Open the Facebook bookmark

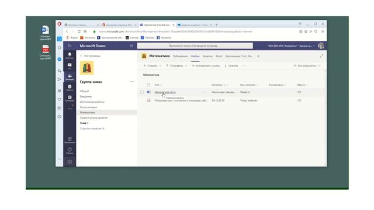[164, 37]
